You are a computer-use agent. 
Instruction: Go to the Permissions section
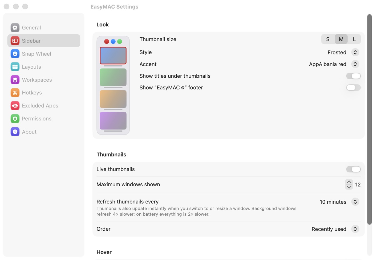(44, 119)
